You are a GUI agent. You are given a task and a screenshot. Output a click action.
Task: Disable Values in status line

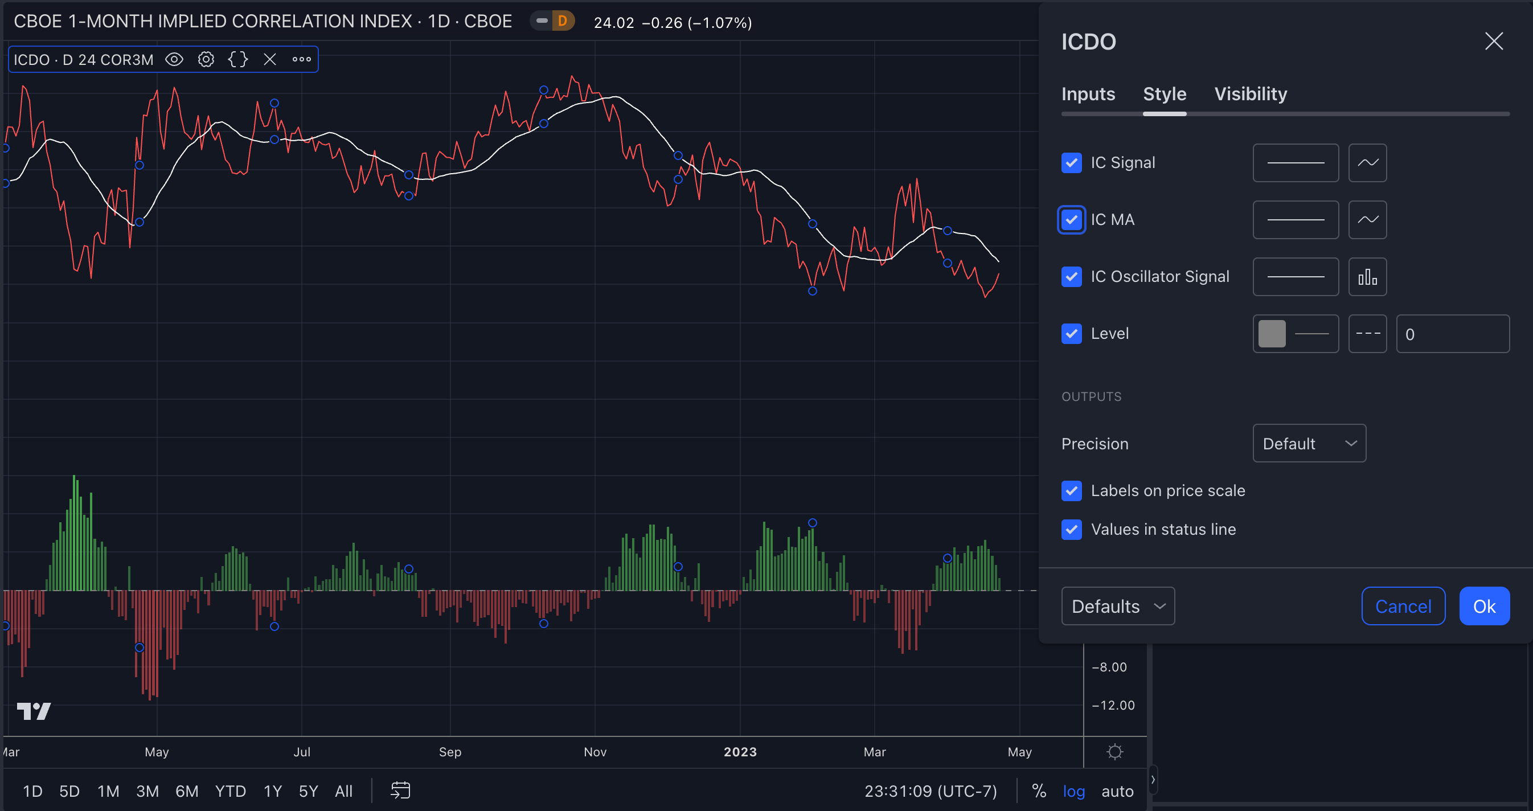click(1072, 529)
